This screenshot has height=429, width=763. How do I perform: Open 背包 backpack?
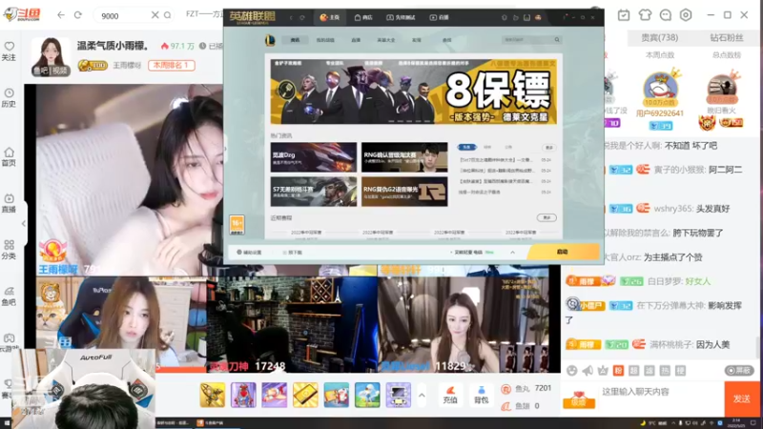[481, 395]
